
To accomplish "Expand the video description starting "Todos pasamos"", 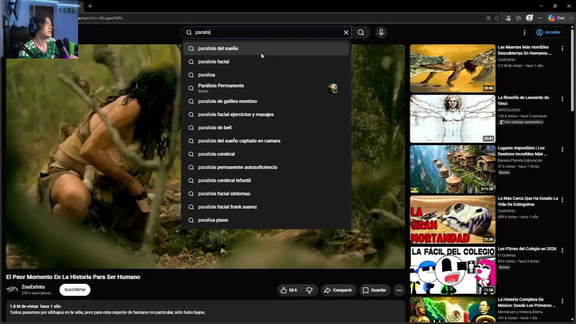I will 108,312.
